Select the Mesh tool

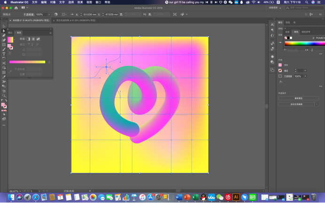click(4, 72)
